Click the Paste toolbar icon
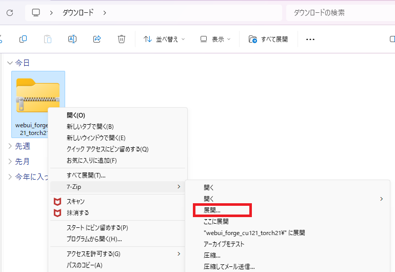The height and width of the screenshot is (272, 395). point(48,39)
